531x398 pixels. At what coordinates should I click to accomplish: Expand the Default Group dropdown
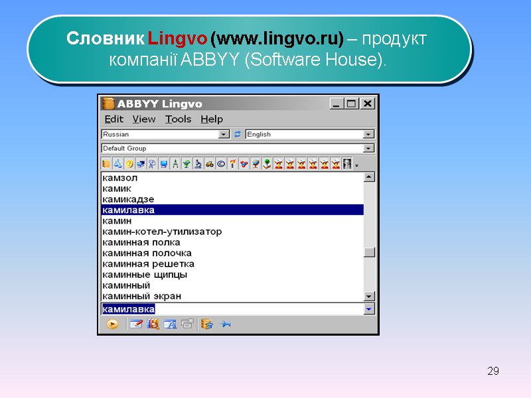tap(368, 148)
